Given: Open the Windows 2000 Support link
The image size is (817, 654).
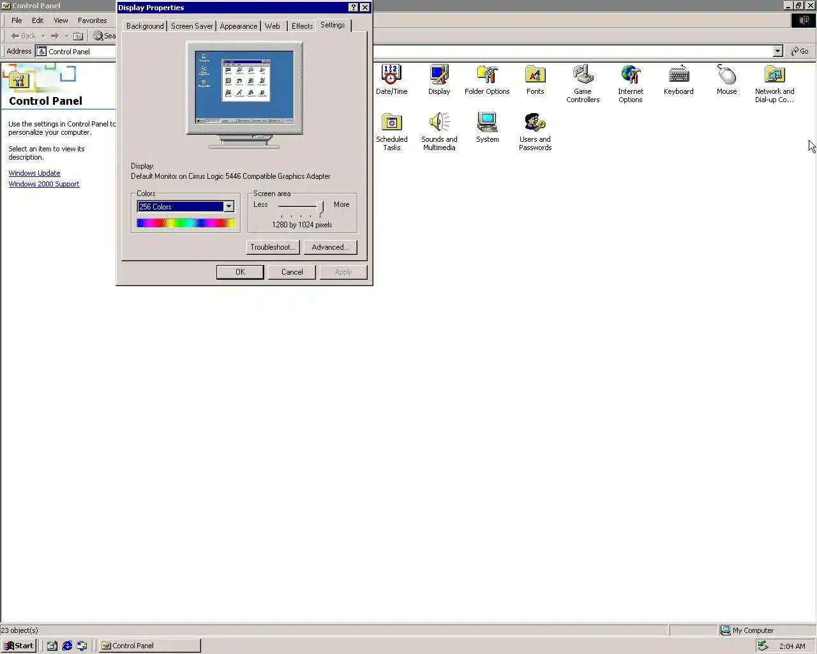Looking at the screenshot, I should (44, 184).
